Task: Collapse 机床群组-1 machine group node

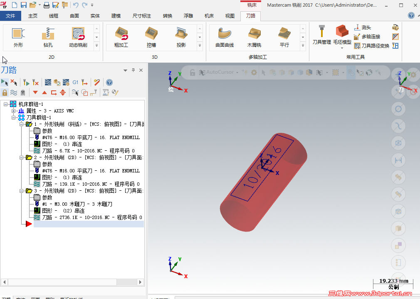Action: [5, 104]
